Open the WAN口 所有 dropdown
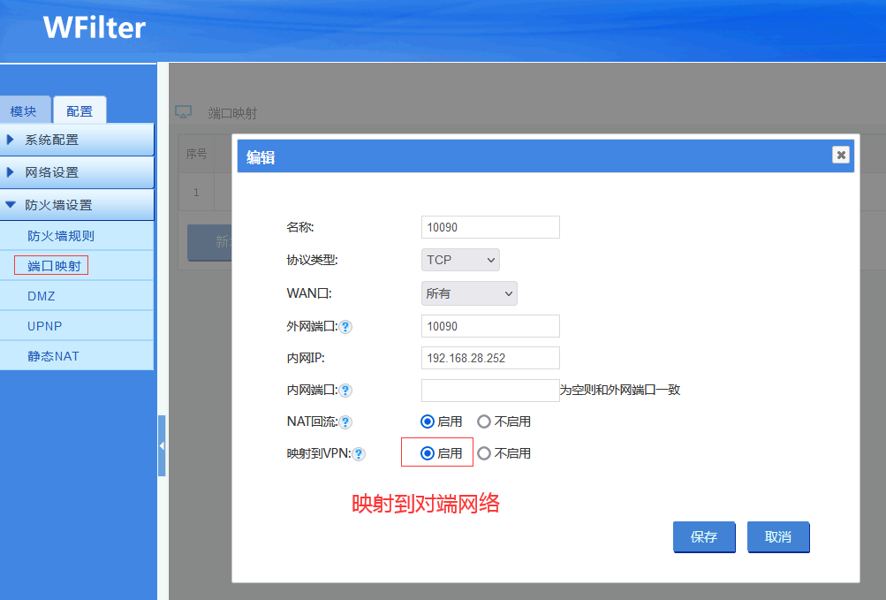 click(469, 293)
